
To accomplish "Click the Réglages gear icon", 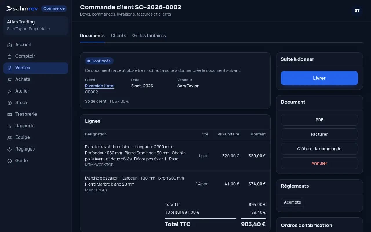I will [x=10, y=149].
